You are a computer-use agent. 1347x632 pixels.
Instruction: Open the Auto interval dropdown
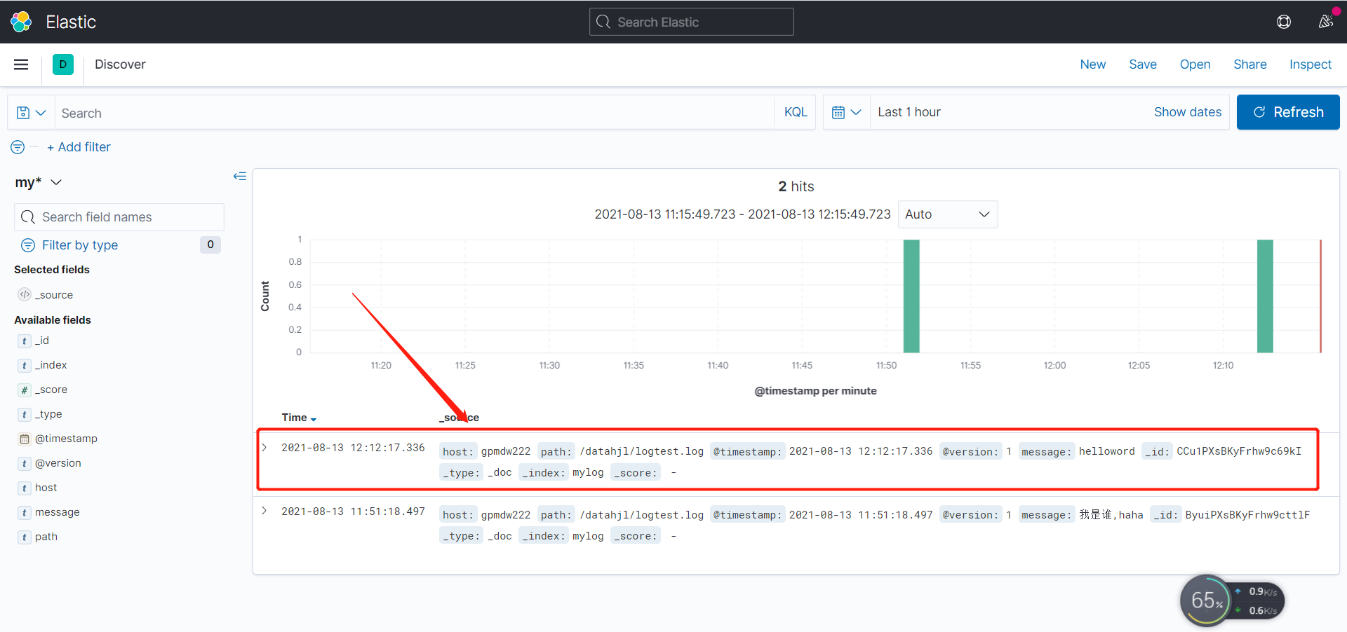point(948,214)
